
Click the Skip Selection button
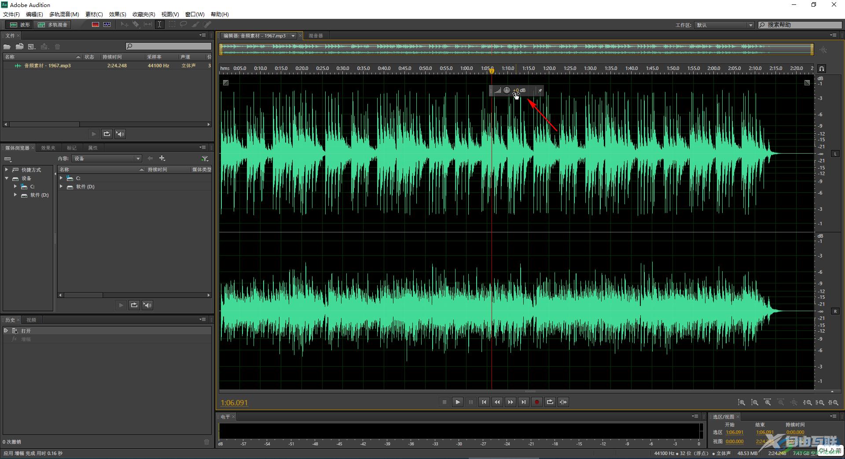point(563,402)
